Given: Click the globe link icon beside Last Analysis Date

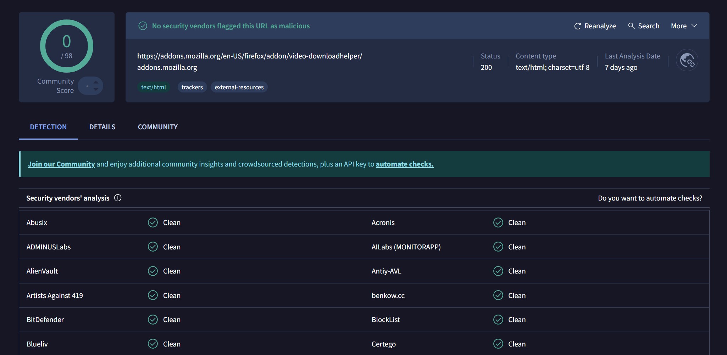Looking at the screenshot, I should (687, 60).
